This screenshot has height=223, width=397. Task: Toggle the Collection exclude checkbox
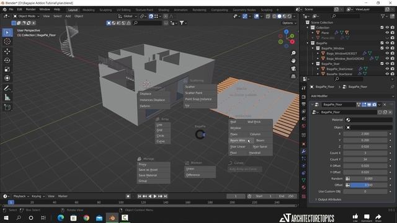(382, 27)
